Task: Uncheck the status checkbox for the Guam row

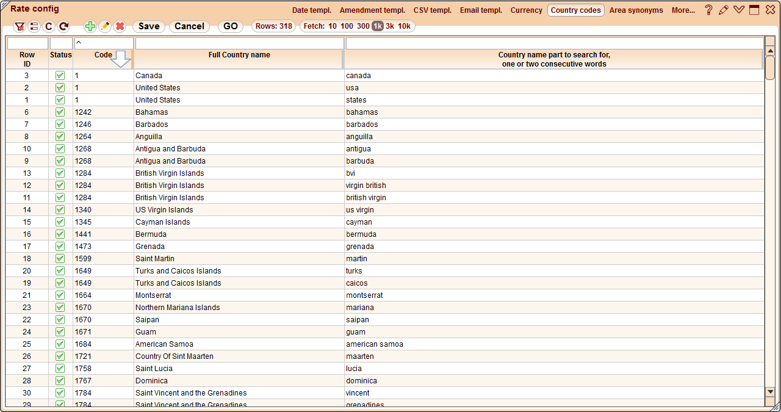Action: click(x=60, y=332)
